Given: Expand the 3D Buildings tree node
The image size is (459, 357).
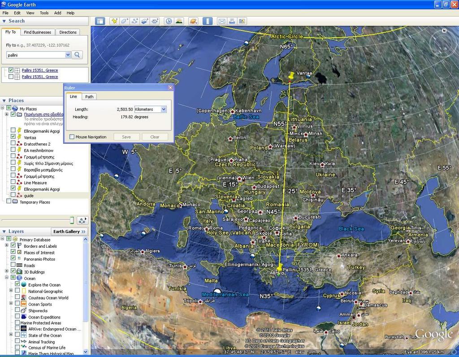Looking at the screenshot, I should click(x=7, y=271).
